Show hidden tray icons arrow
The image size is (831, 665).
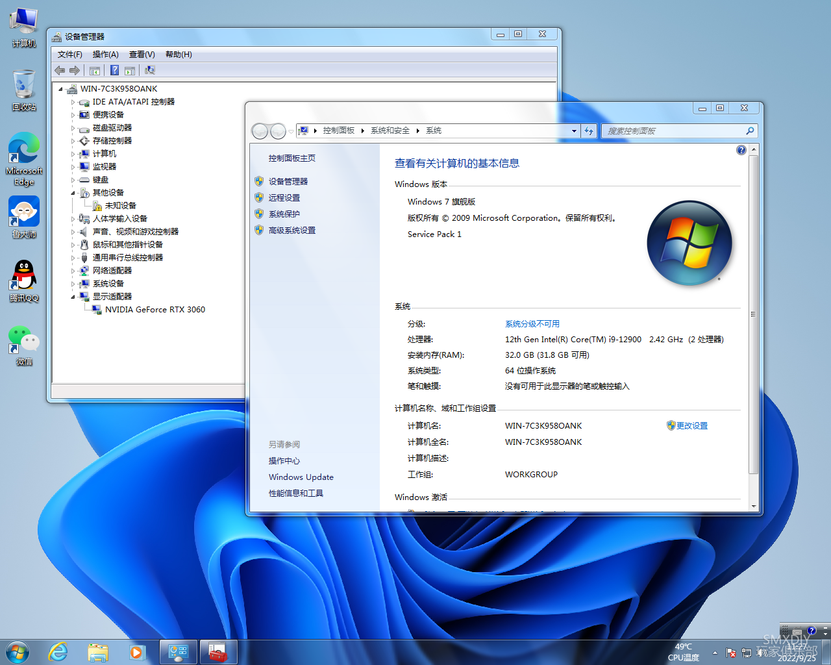[x=715, y=653]
